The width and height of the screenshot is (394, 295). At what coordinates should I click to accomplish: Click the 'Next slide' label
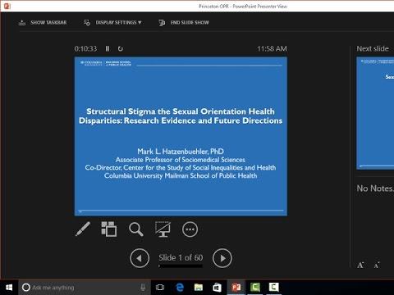pos(373,48)
